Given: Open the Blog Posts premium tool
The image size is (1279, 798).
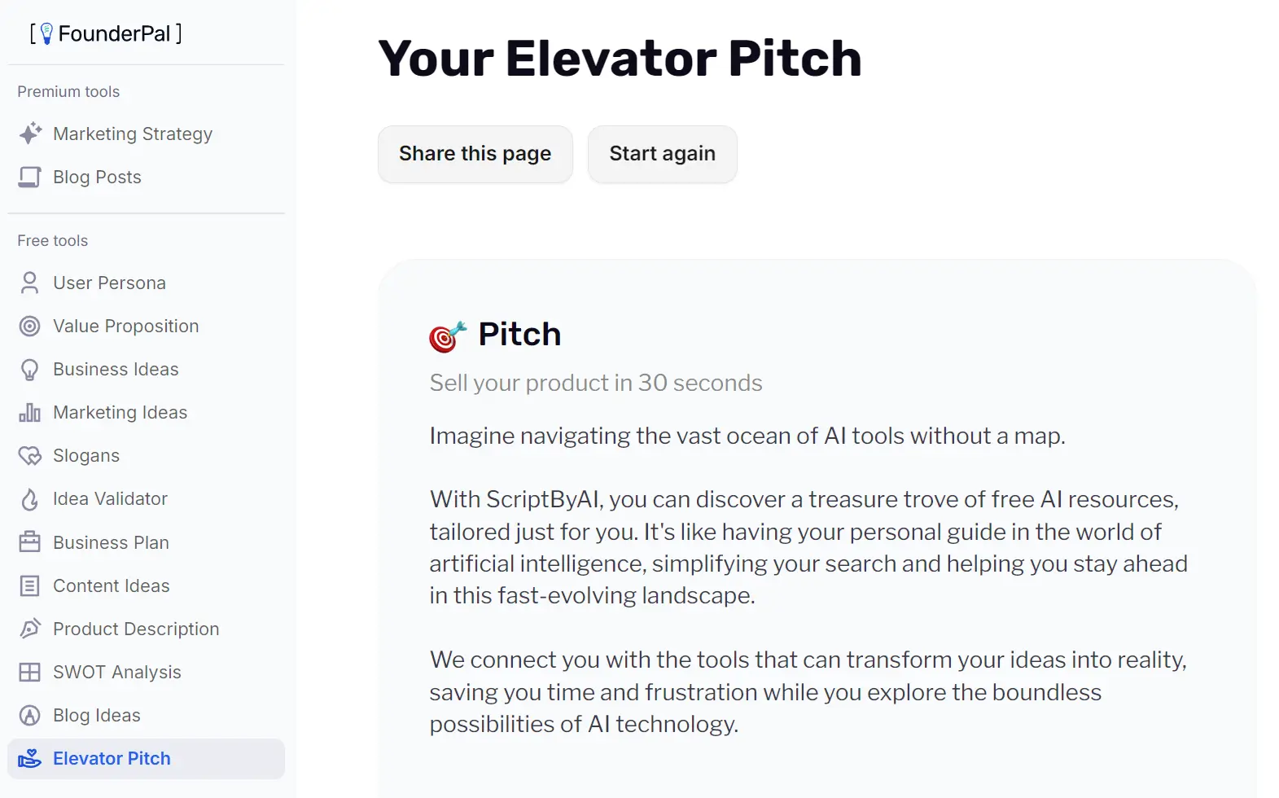Looking at the screenshot, I should click(x=96, y=177).
